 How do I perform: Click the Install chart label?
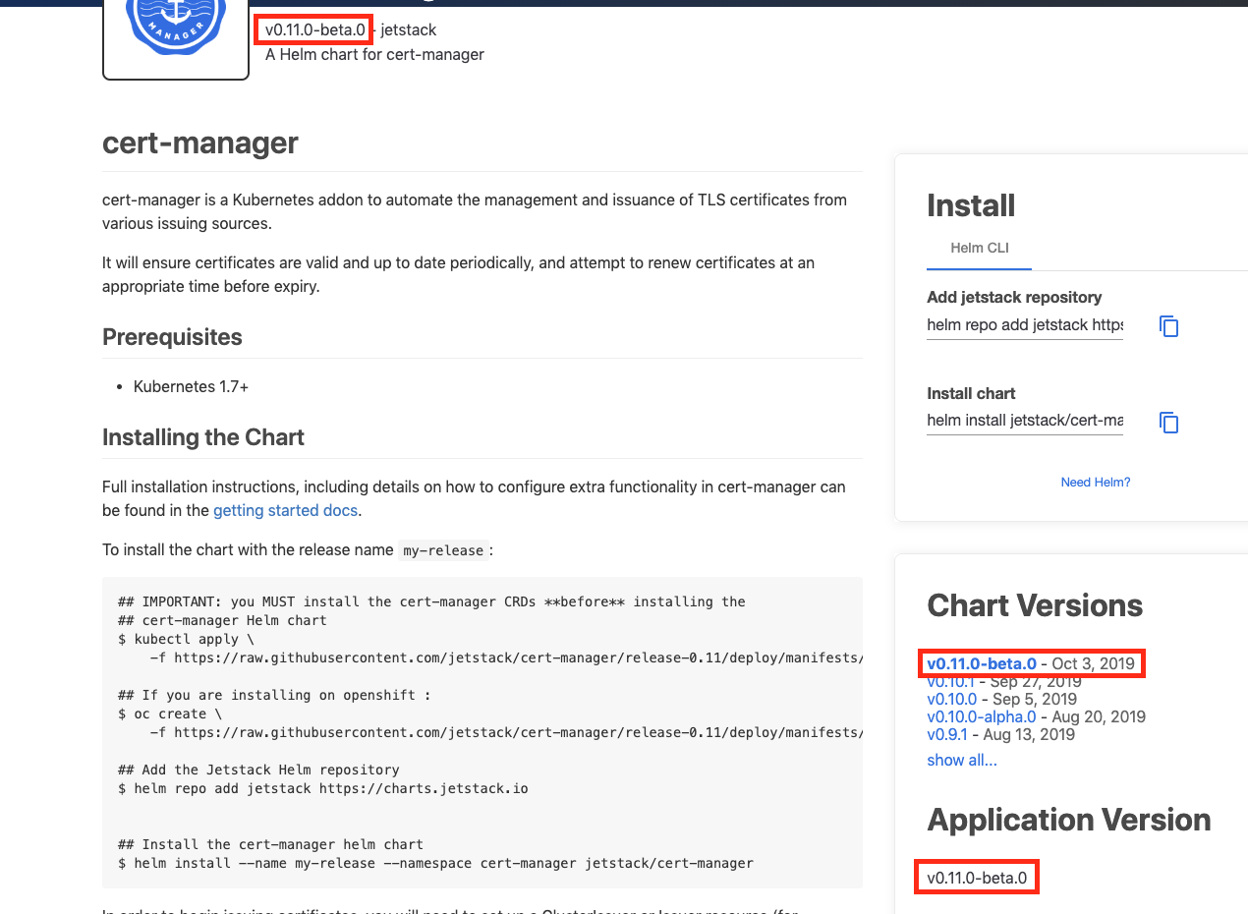[971, 393]
